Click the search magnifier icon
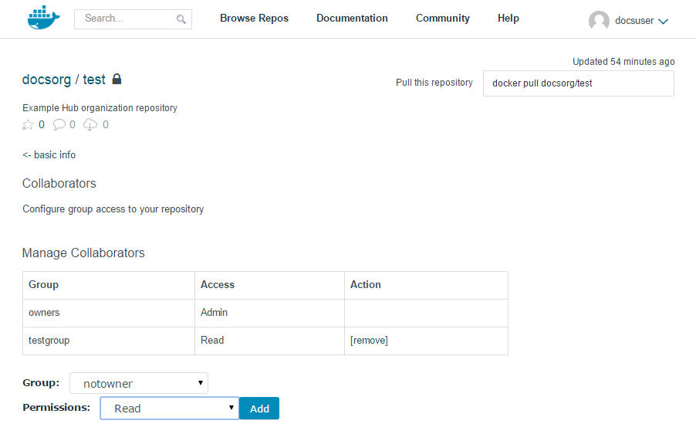Viewport: 696px width, 441px height. pyautogui.click(x=181, y=19)
